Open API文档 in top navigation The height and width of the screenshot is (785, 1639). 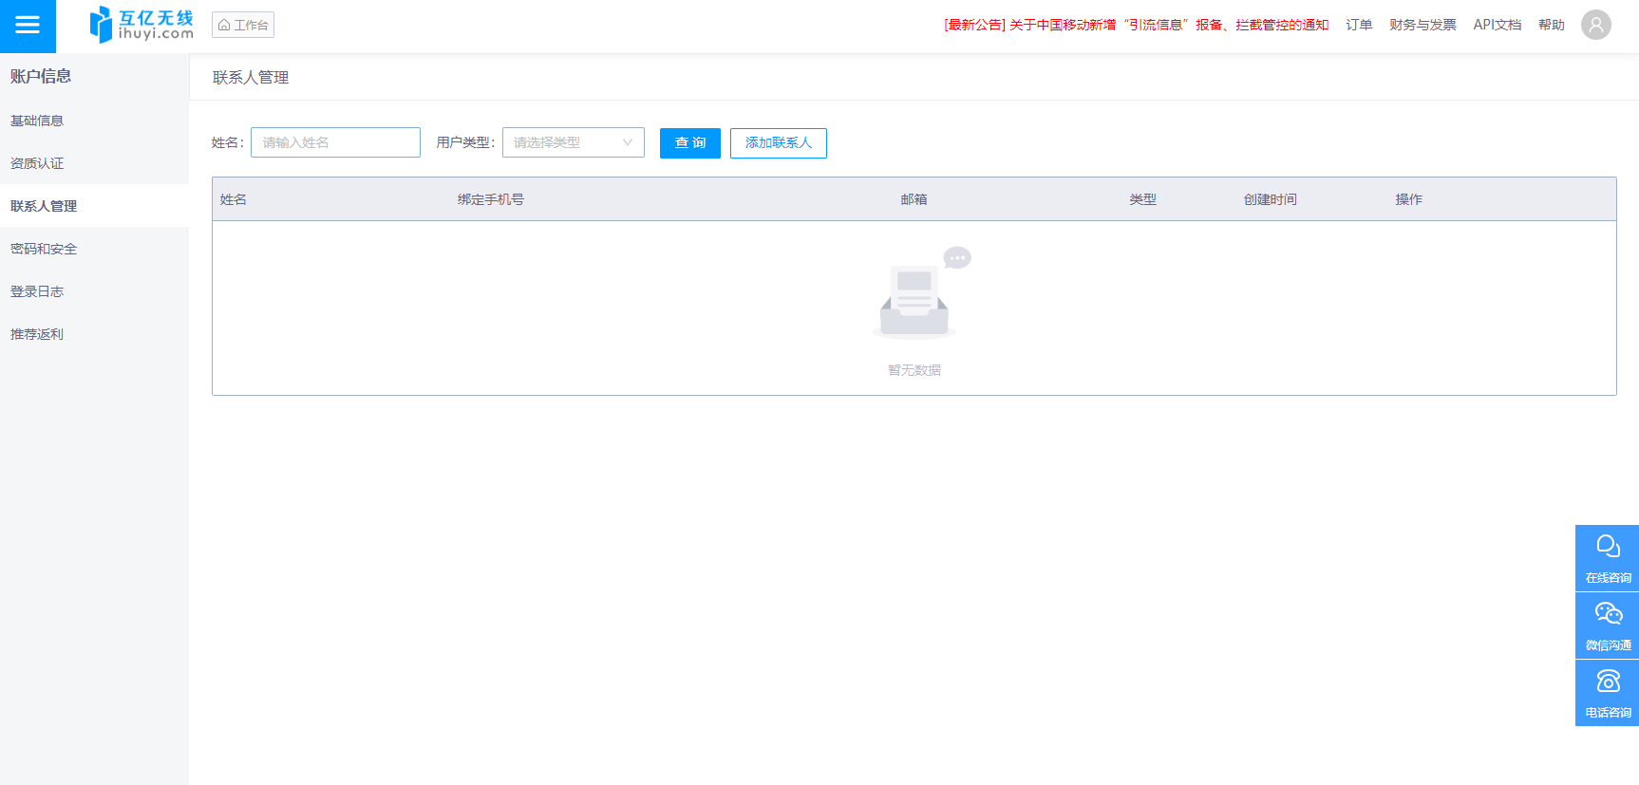click(1497, 25)
